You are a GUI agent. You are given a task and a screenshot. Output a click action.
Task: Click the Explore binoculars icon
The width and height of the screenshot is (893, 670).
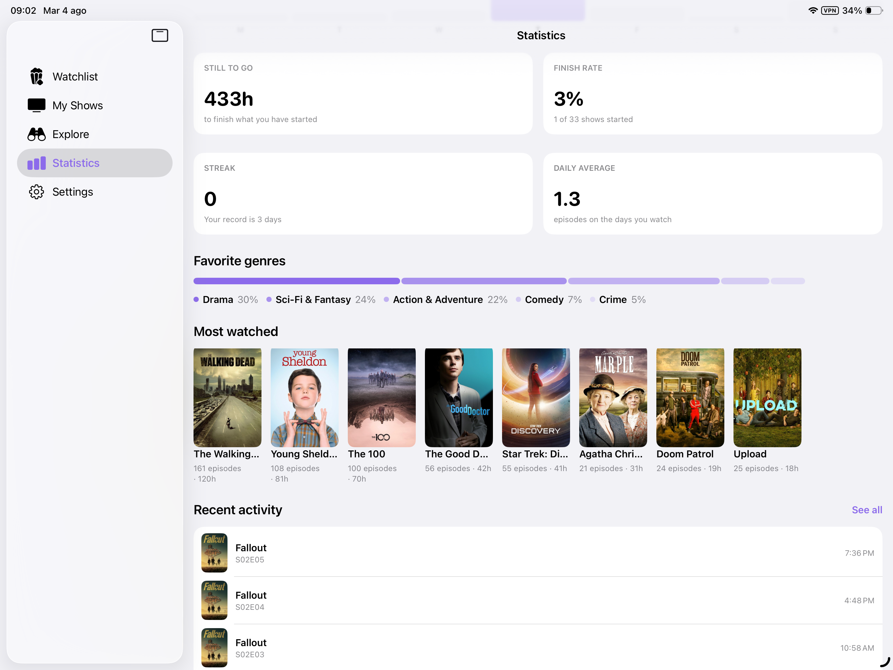pyautogui.click(x=36, y=134)
